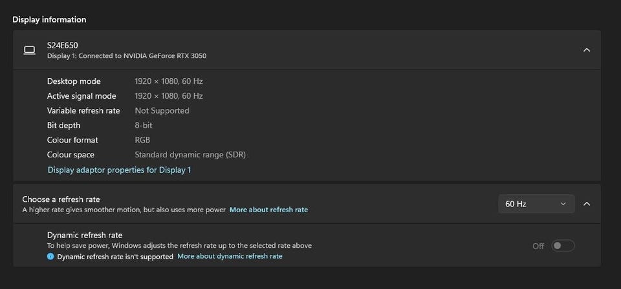Open the More about refresh rate link
The image size is (621, 289).
coord(268,210)
